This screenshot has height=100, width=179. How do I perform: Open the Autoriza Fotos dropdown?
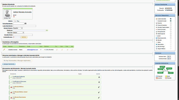(x=169, y=56)
